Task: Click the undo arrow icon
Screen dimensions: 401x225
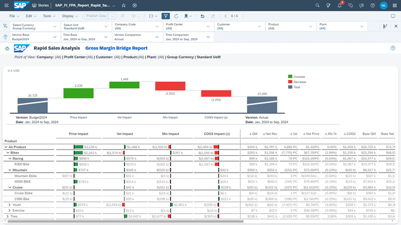Action: click(x=202, y=16)
